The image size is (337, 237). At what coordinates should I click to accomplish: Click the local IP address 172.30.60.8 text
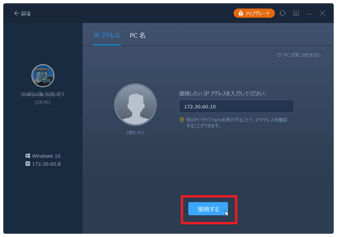46,164
